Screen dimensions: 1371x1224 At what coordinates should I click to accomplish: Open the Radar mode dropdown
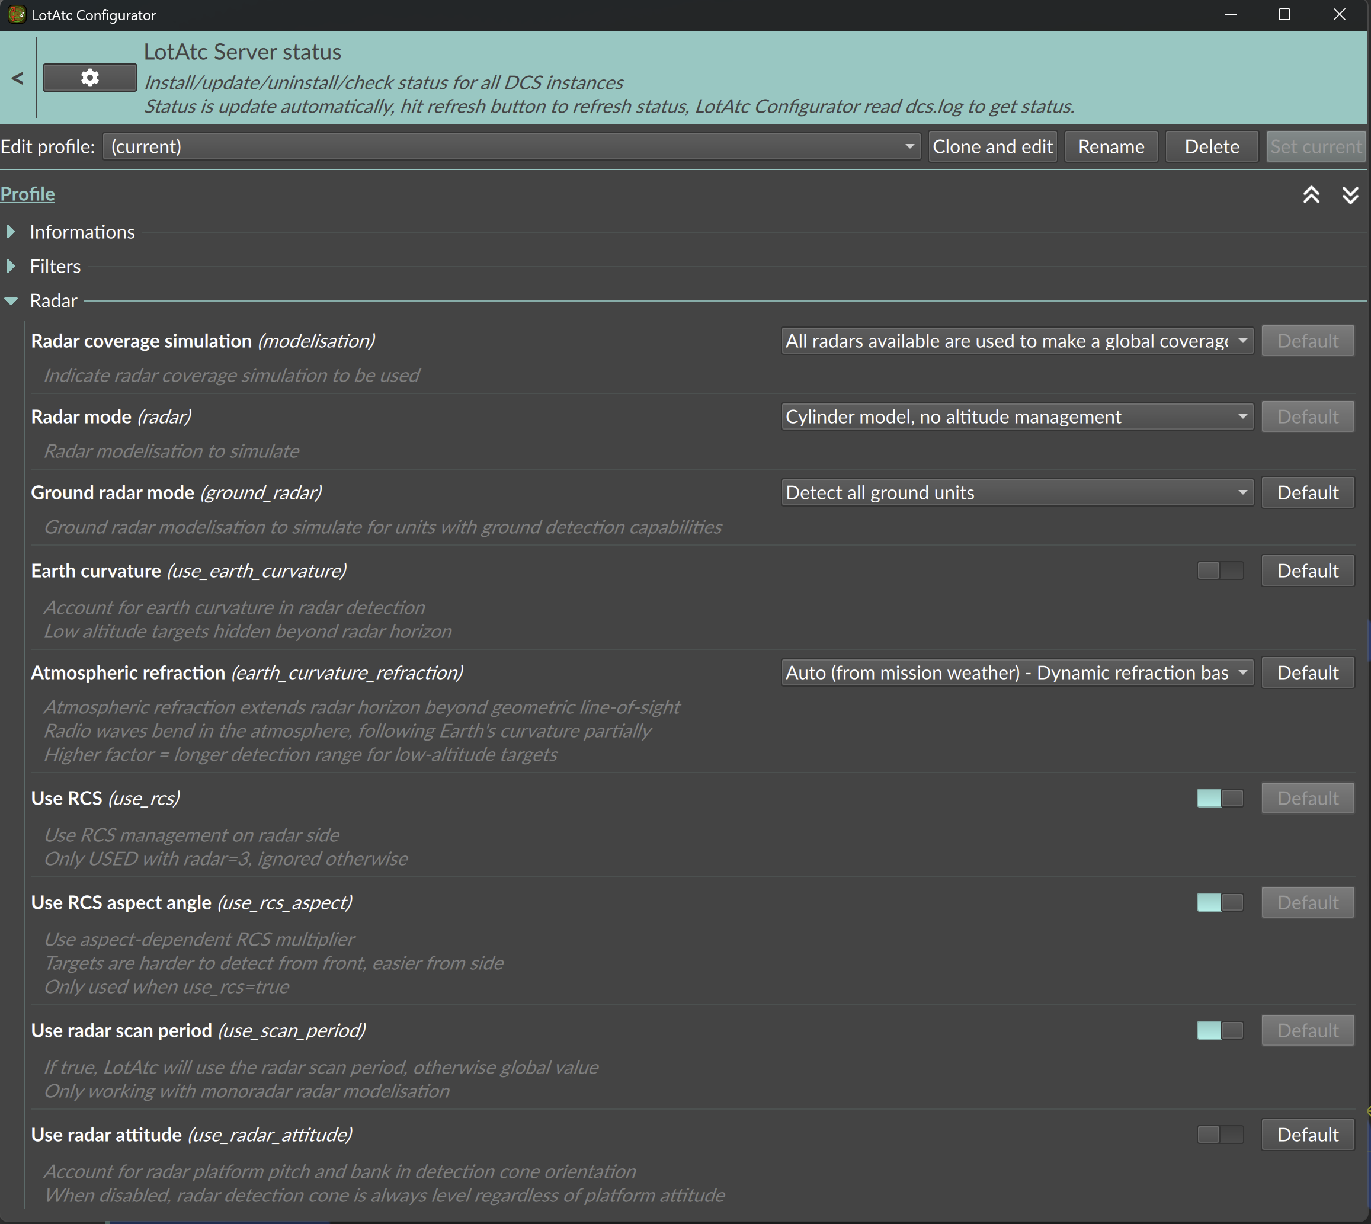pyautogui.click(x=1017, y=417)
